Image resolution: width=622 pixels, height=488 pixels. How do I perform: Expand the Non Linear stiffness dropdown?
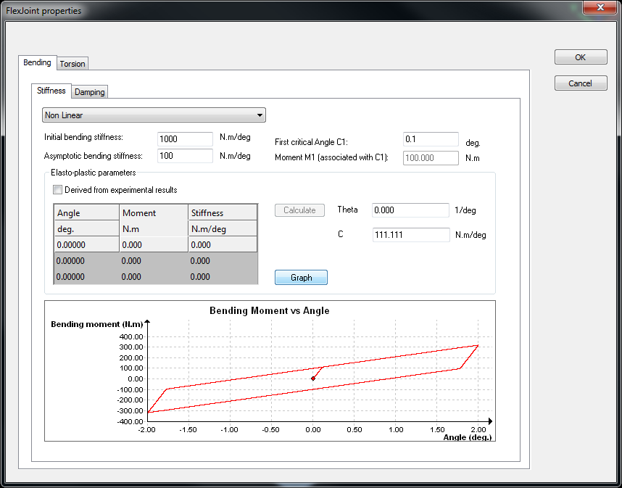(x=154, y=115)
